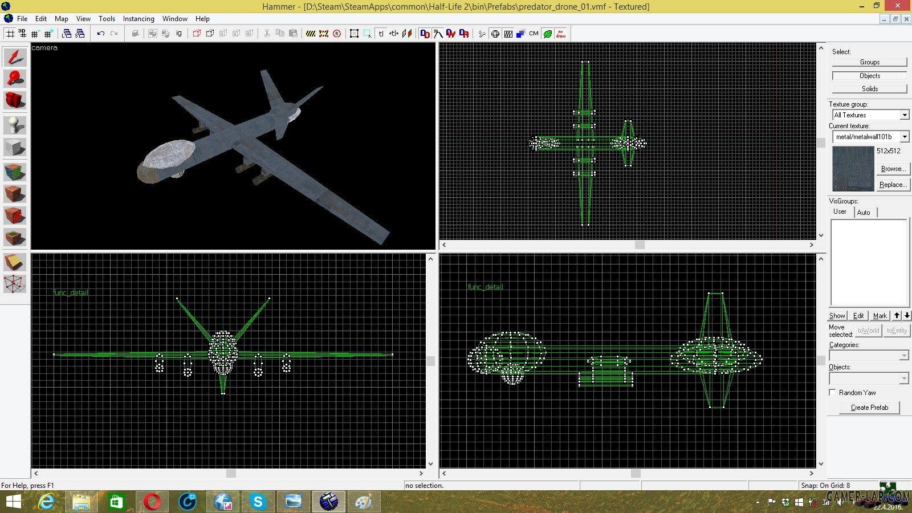The width and height of the screenshot is (912, 513).
Task: Toggle displacement 3D walkable 'DW' icon
Action: click(x=451, y=34)
